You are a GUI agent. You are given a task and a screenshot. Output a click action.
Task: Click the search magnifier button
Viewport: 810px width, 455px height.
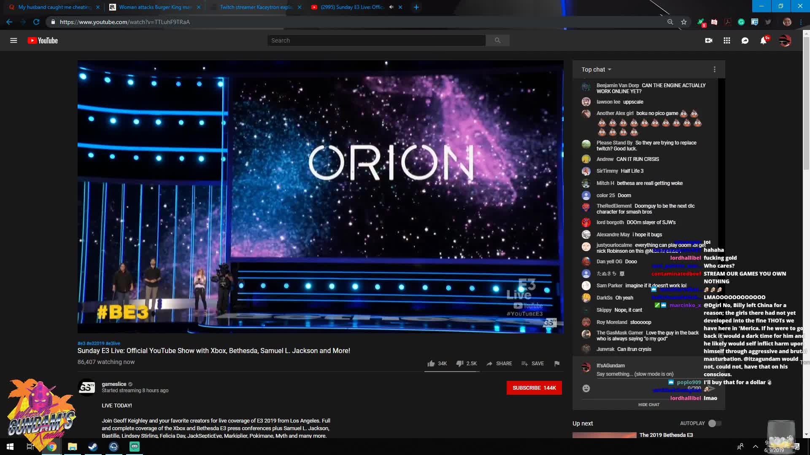[x=497, y=40]
